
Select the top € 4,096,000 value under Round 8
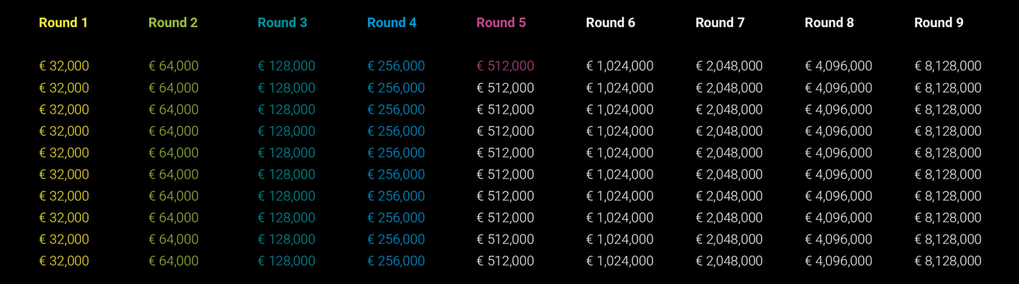point(838,66)
